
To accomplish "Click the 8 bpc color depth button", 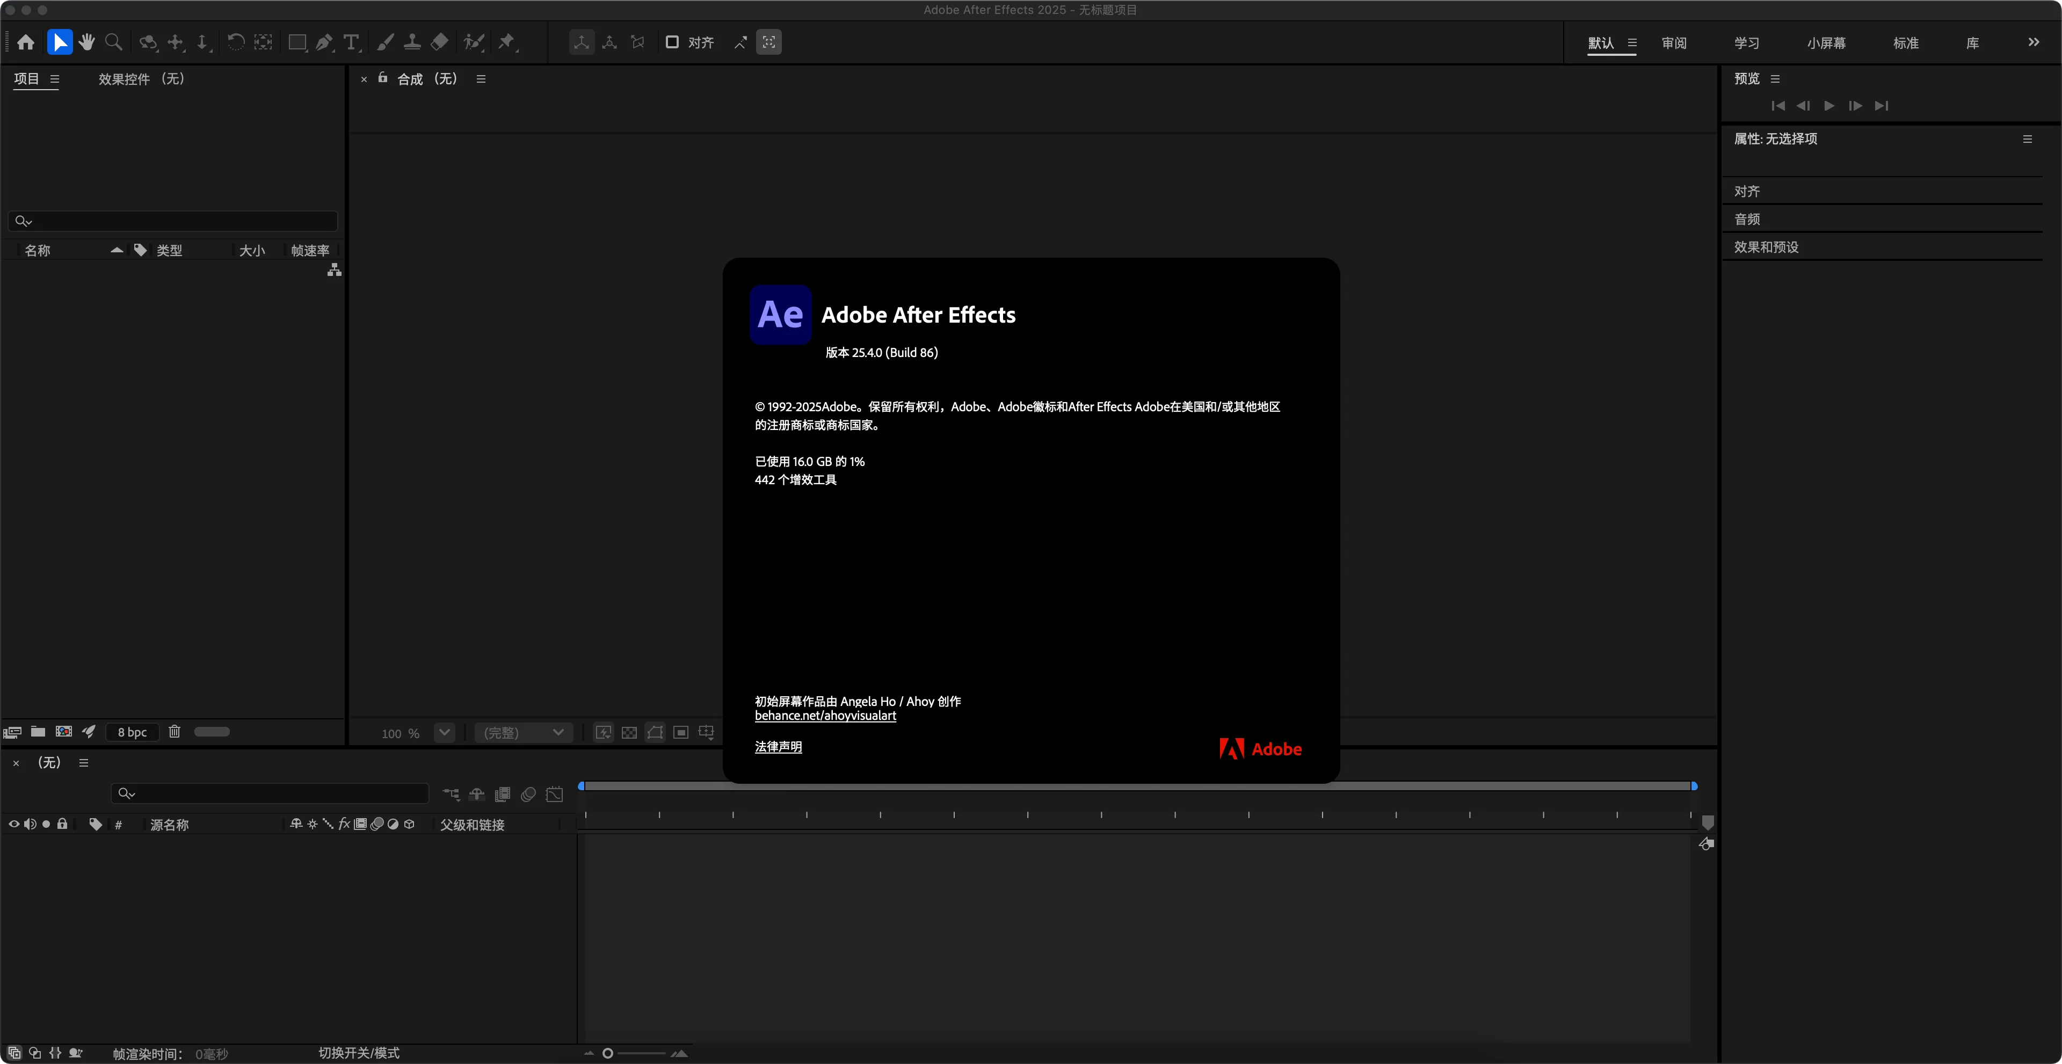I will point(132,732).
